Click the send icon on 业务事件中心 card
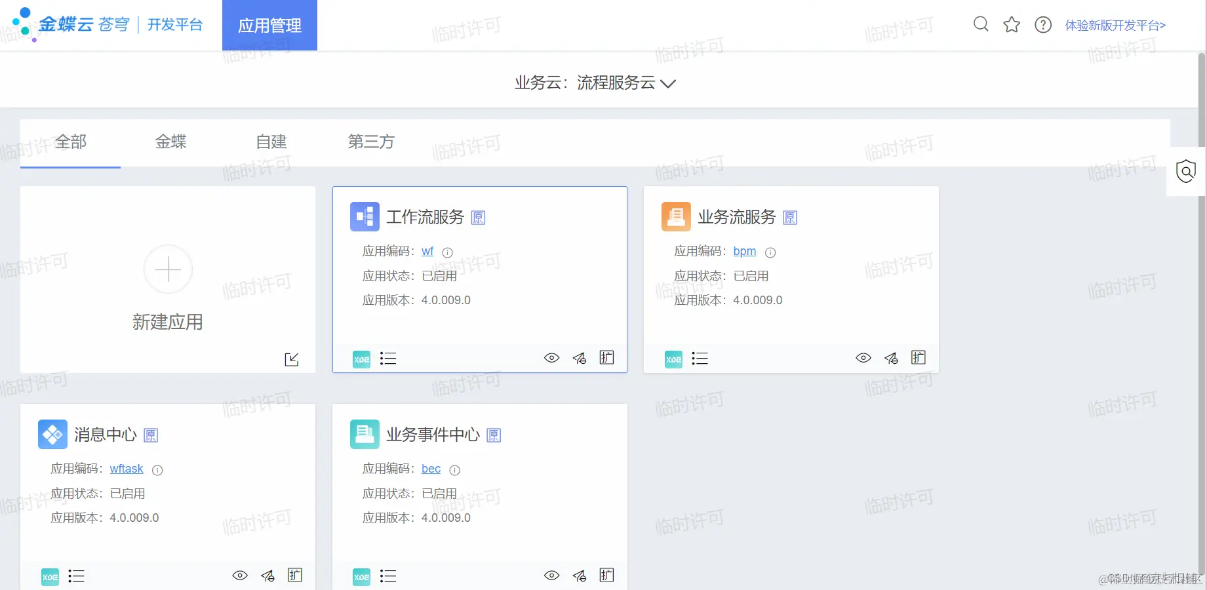Screen dimensions: 1207x590 (x=580, y=576)
